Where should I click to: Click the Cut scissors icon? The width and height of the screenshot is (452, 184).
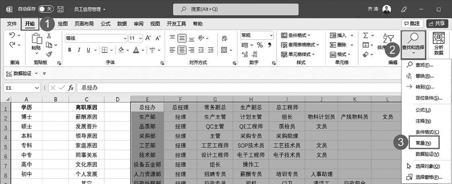coord(49,35)
